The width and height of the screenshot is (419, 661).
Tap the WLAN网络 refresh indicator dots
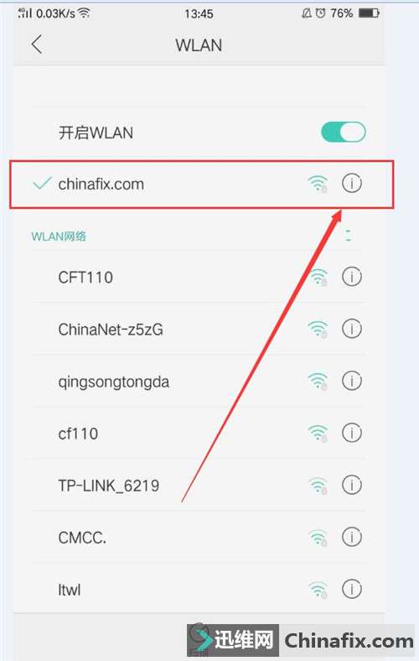[348, 236]
